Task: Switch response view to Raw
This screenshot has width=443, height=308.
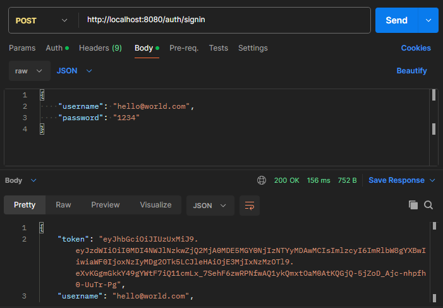Action: 63,205
